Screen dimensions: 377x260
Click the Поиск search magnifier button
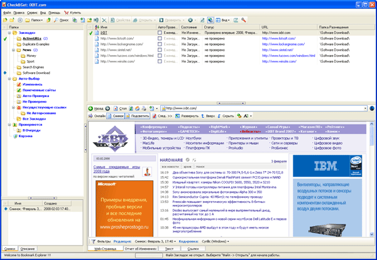(x=62, y=20)
